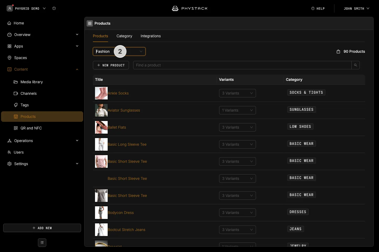Open the Apps grid icon
The height and width of the screenshot is (252, 379).
pyautogui.click(x=9, y=46)
